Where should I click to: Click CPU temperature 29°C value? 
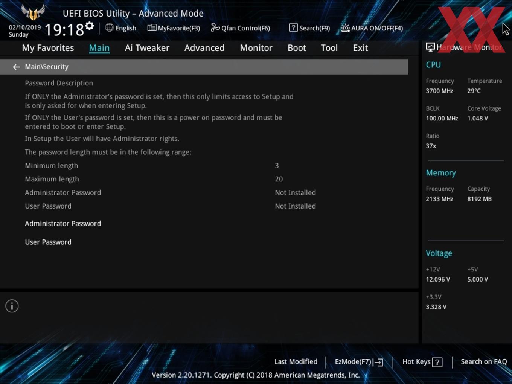pos(474,91)
